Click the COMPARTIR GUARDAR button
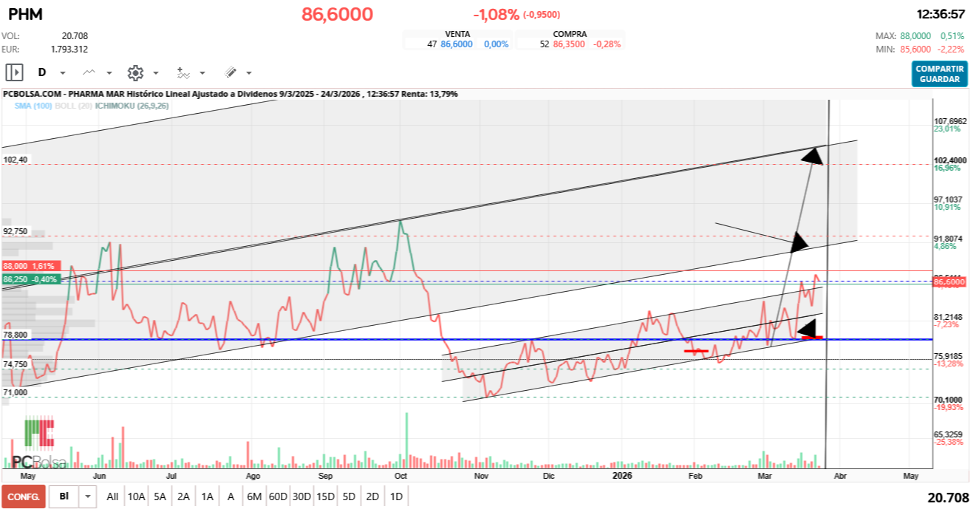The width and height of the screenshot is (979, 512). [x=939, y=74]
